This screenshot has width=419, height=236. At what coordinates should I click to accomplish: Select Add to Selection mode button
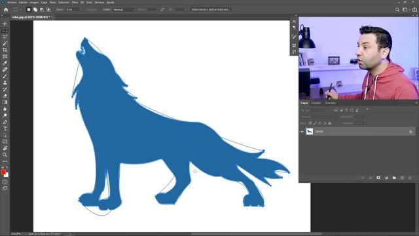click(x=35, y=10)
